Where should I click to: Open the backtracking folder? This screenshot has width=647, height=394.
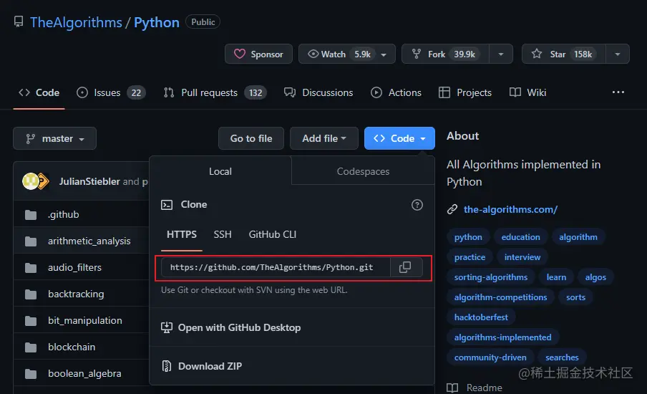(76, 294)
